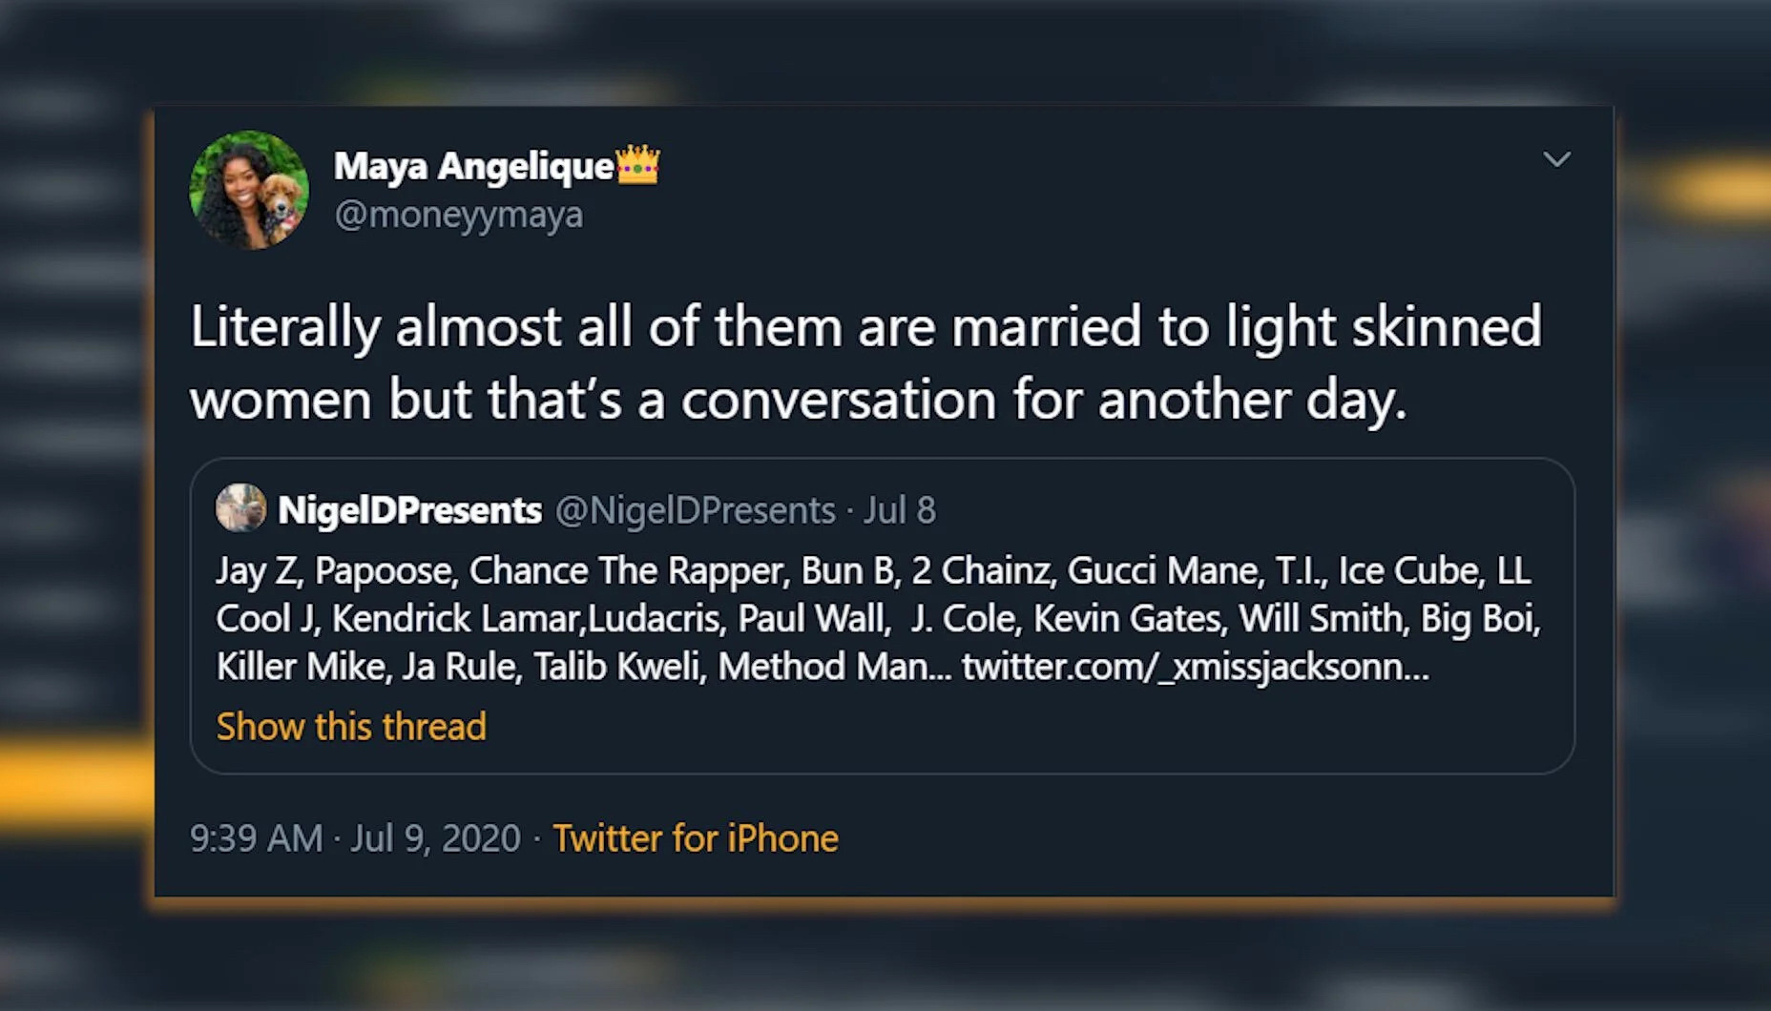Open Maya Angelique's profile picture
Screen dimensions: 1771x1011
(x=249, y=190)
